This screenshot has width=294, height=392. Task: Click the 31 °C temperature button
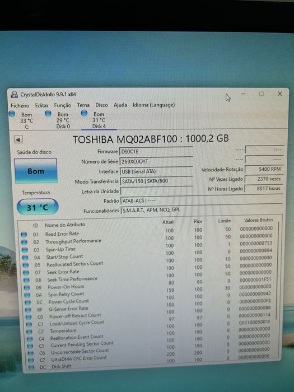pos(38,207)
